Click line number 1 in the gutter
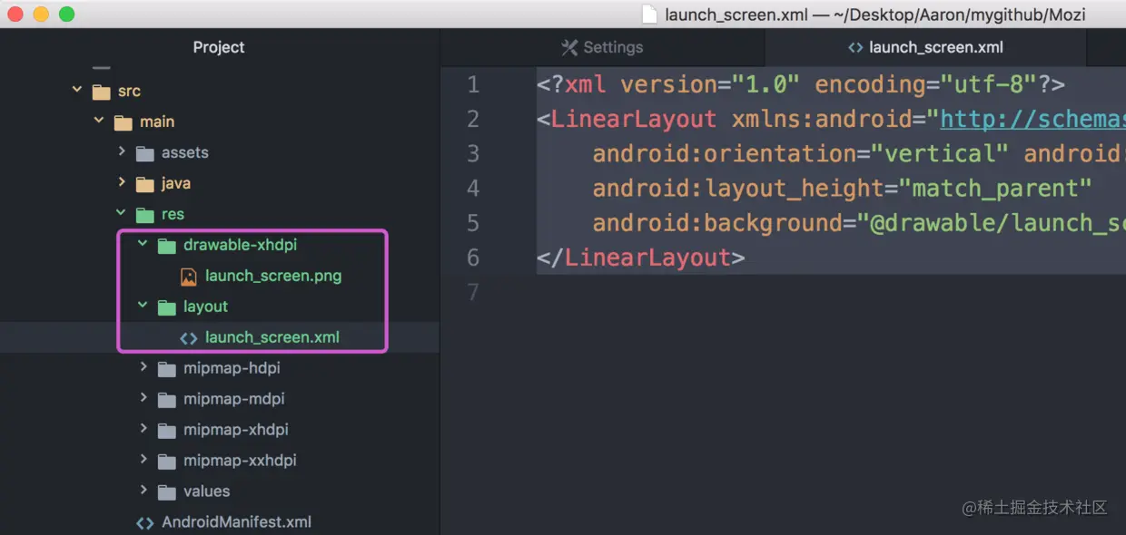Viewport: 1126px width, 535px height. click(473, 84)
